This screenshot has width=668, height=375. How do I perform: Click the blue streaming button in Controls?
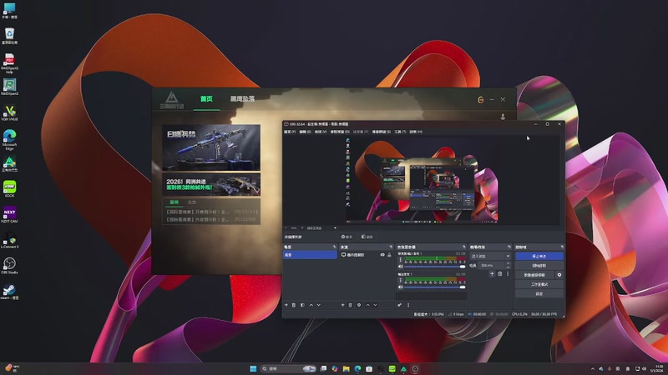point(539,256)
